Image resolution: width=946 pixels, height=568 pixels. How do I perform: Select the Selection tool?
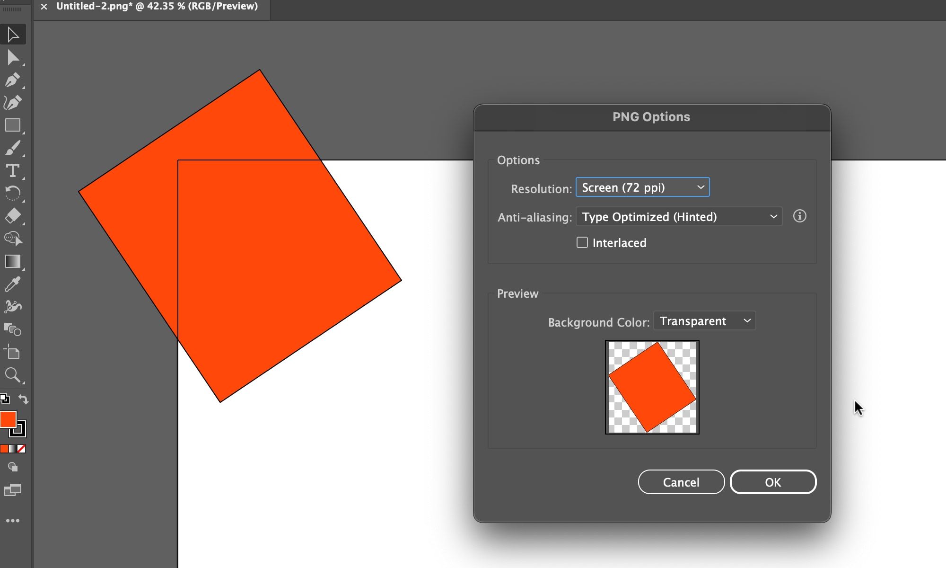tap(13, 34)
